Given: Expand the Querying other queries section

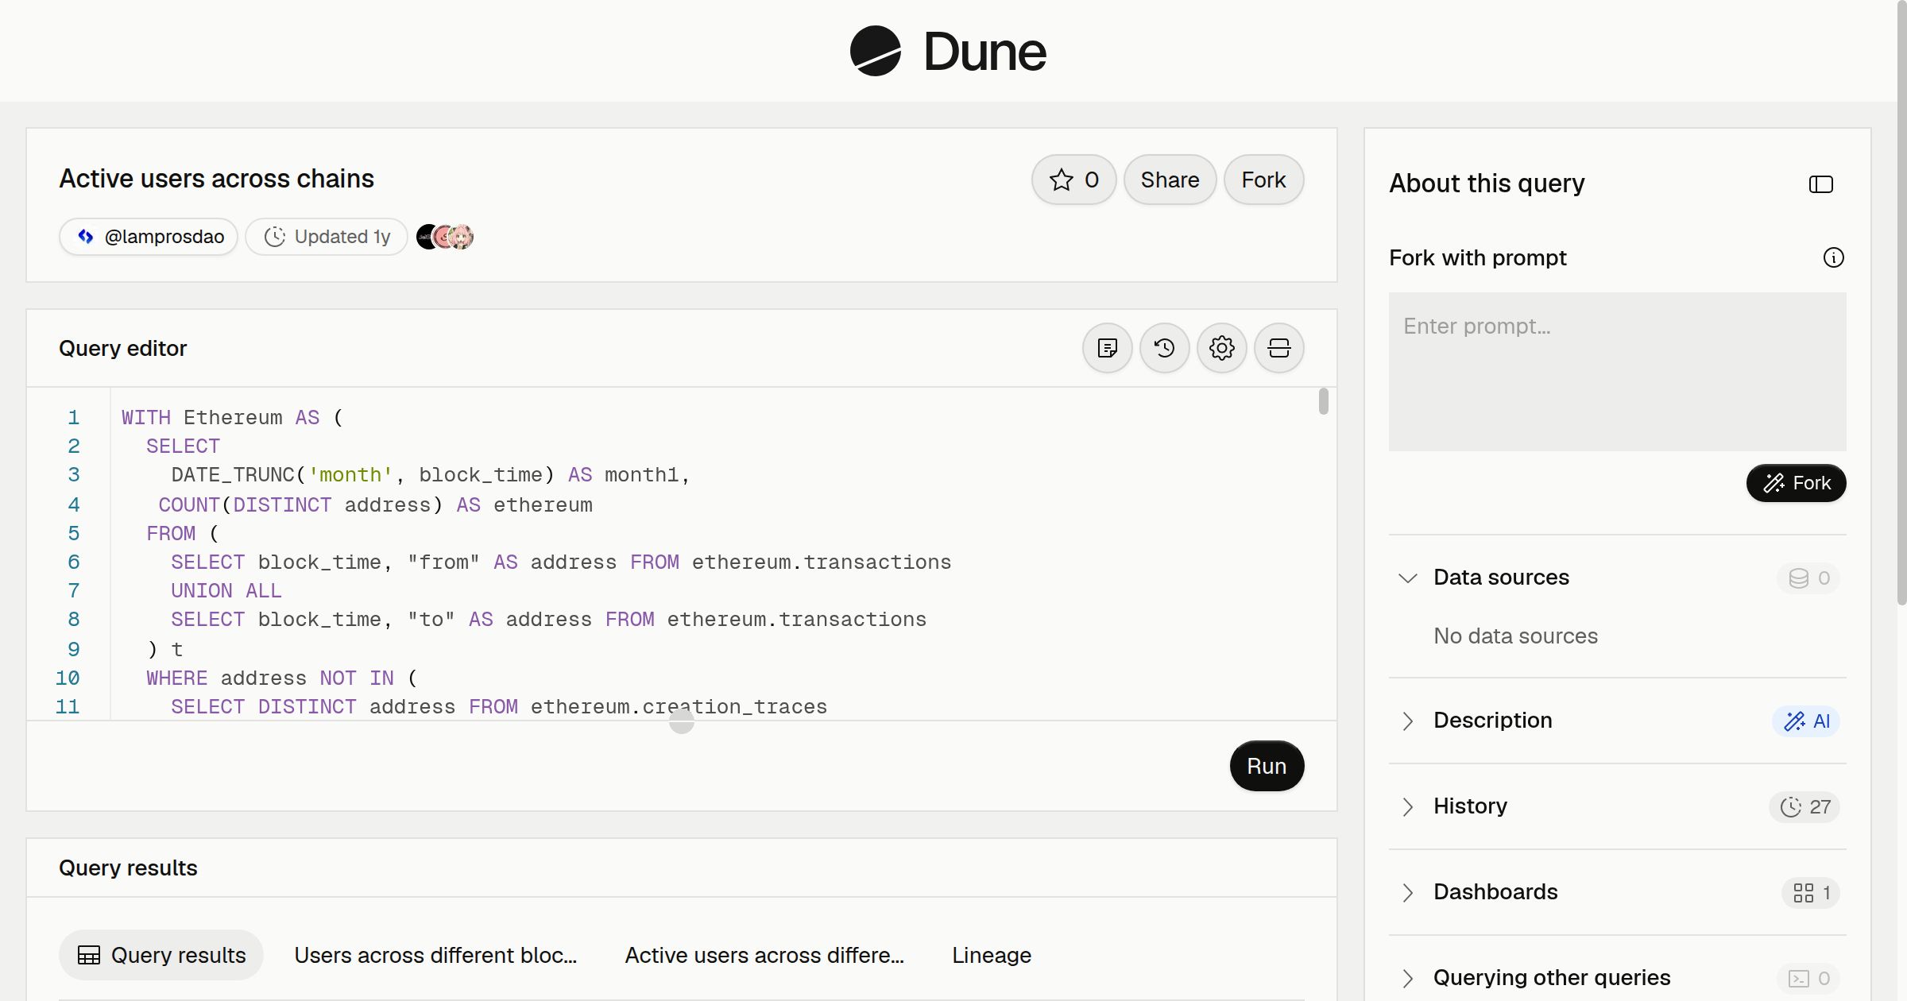Looking at the screenshot, I should tap(1408, 978).
